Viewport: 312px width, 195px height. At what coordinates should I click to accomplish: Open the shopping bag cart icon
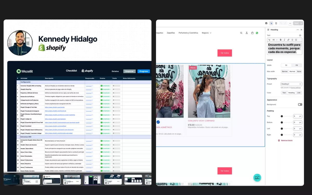click(x=252, y=33)
